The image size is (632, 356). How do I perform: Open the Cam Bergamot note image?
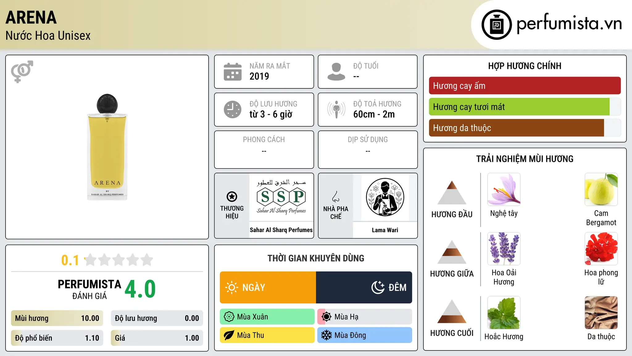(601, 189)
